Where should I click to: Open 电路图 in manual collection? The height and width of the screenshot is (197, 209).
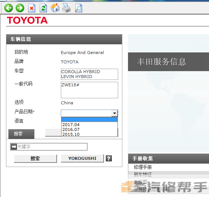[x=140, y=182]
